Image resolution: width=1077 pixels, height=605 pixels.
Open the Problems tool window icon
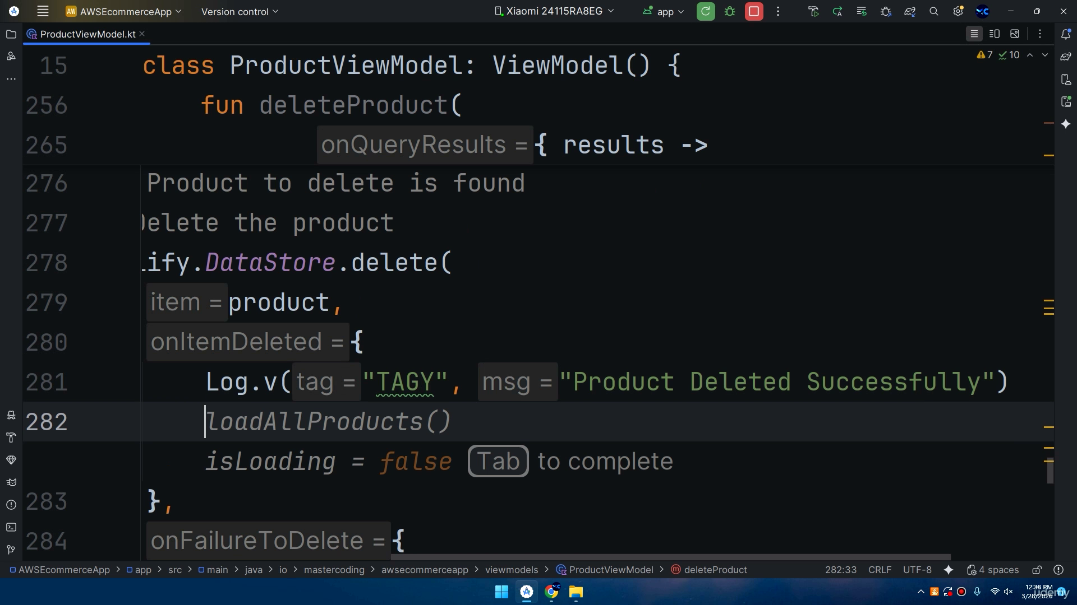tap(11, 505)
